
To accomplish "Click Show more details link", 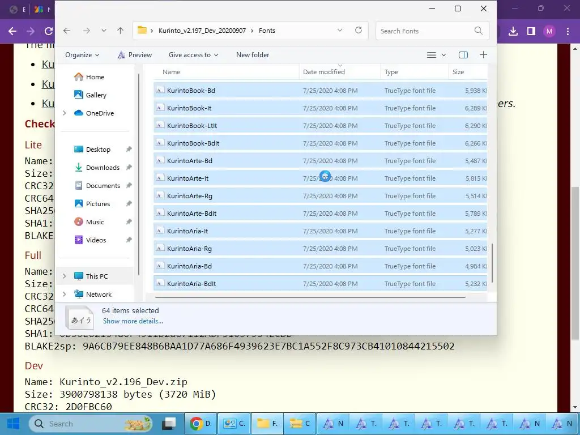I will click(x=133, y=321).
